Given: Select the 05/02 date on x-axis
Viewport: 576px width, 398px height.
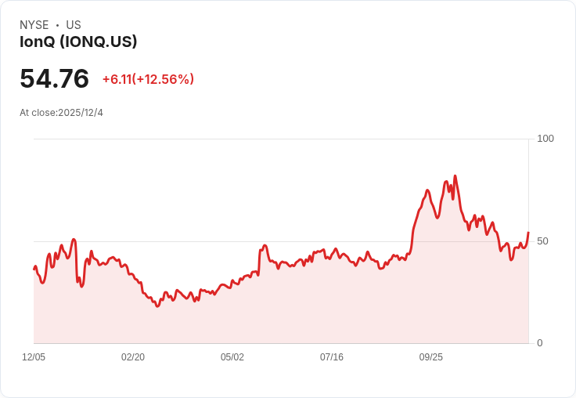Looking at the screenshot, I should click(x=232, y=357).
